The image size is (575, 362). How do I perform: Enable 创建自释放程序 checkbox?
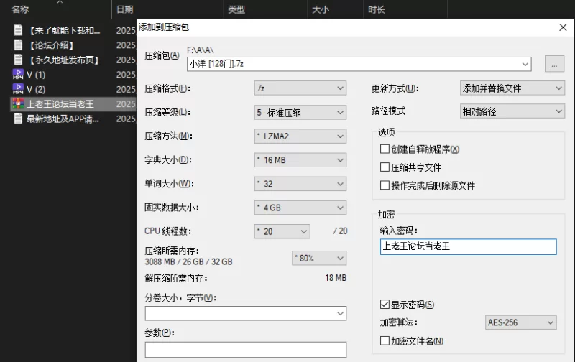[385, 149]
